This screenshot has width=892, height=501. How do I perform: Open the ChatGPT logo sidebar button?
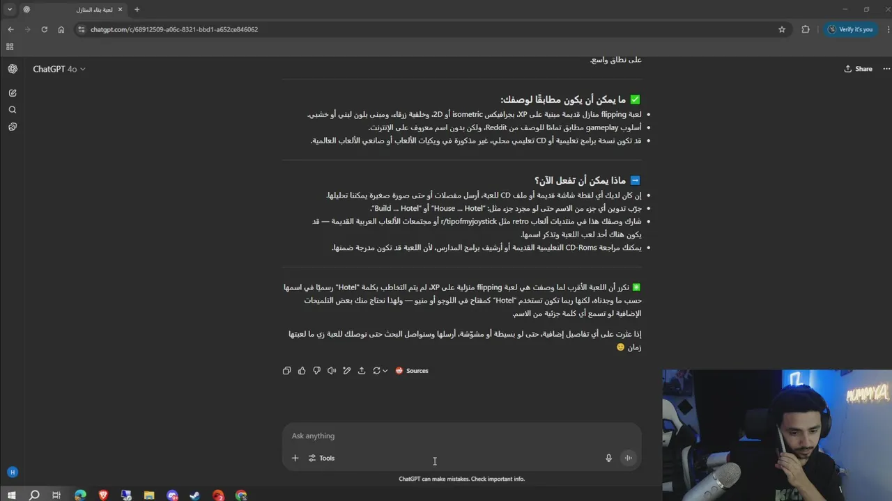coord(13,69)
